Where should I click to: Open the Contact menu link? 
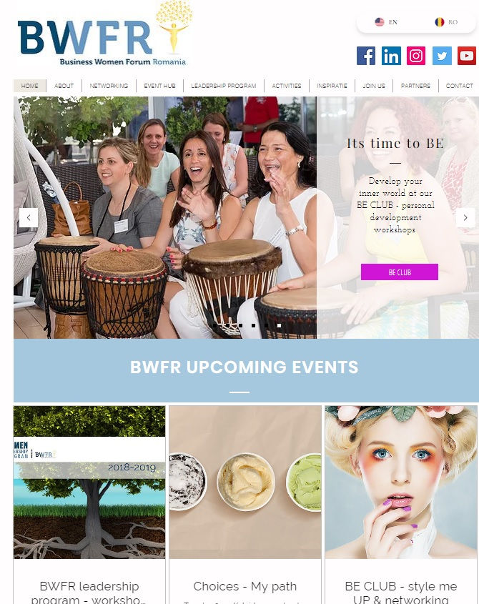[459, 86]
